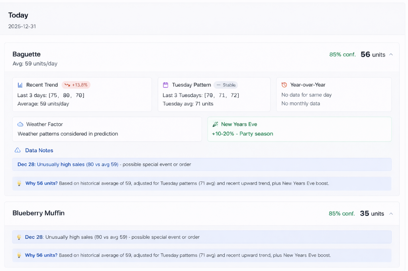This screenshot has height=271, width=408.
Task: Click the alarm clock icon on Year-over-Year card
Action: [284, 85]
